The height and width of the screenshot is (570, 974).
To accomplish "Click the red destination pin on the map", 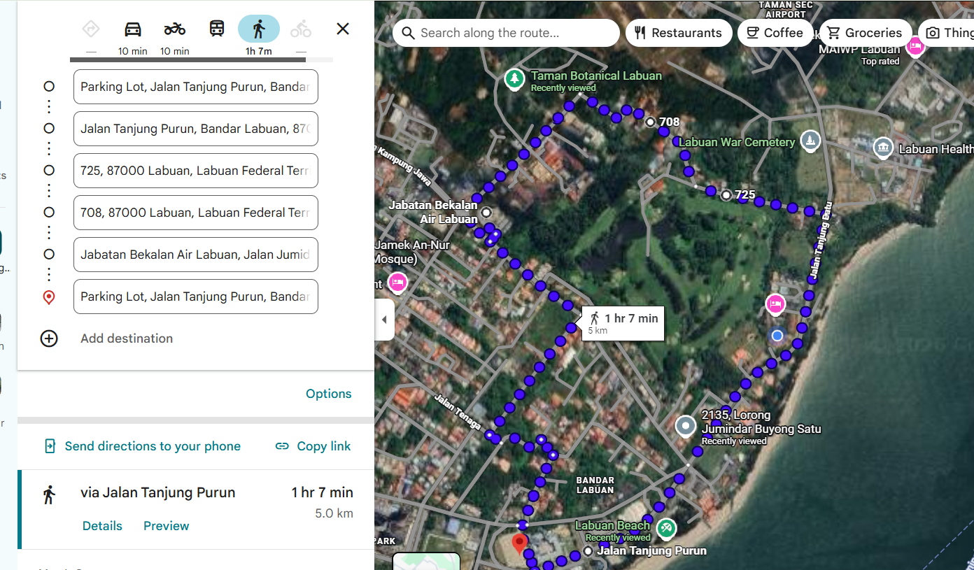I will (x=519, y=543).
